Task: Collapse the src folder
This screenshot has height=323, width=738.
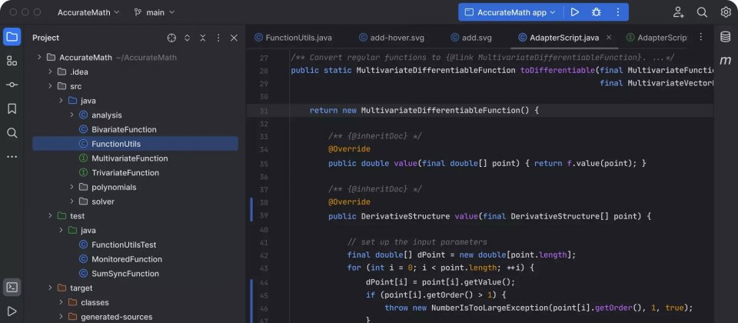Action: pos(50,86)
